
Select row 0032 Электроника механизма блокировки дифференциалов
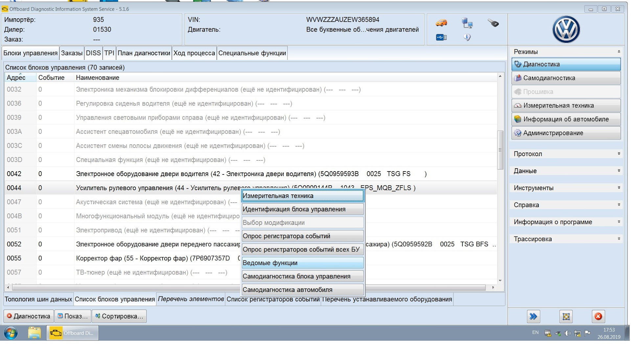point(250,90)
